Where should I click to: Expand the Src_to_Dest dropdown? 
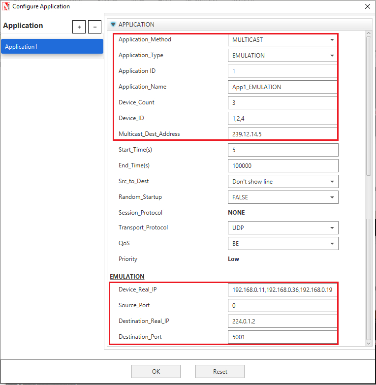[283, 182]
